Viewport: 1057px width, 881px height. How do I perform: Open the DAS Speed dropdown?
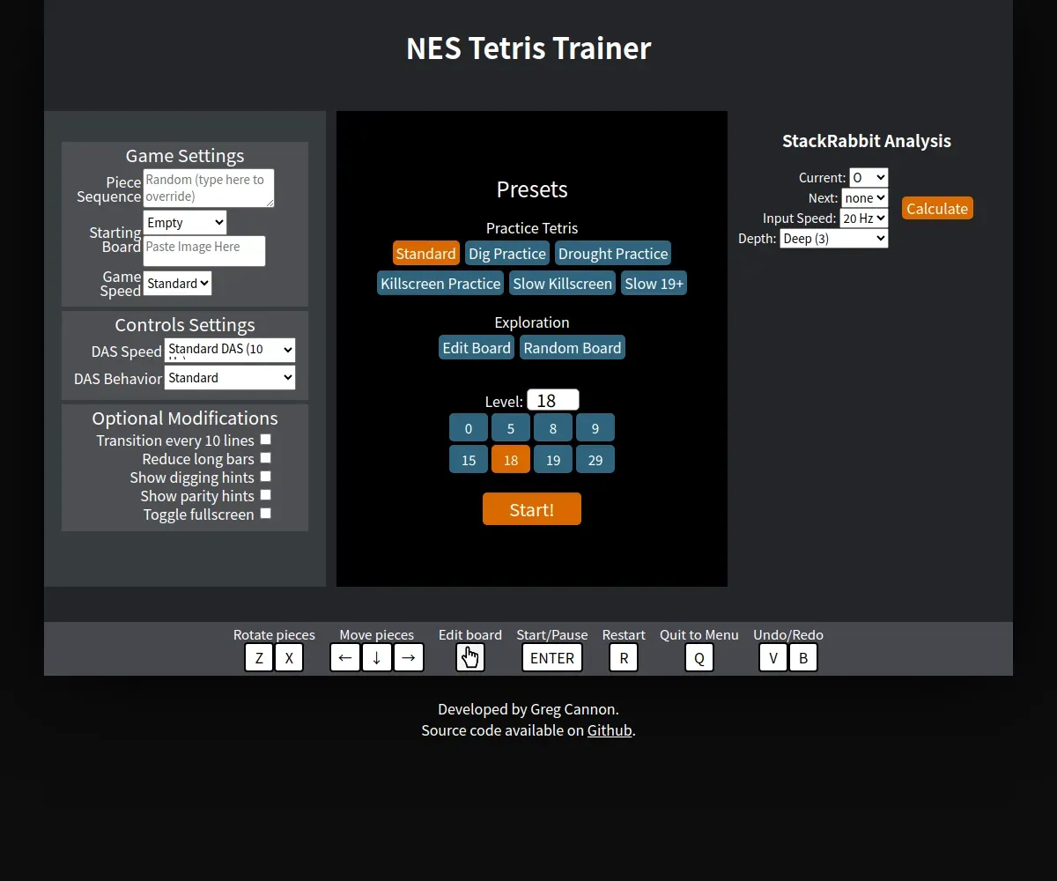(x=230, y=350)
